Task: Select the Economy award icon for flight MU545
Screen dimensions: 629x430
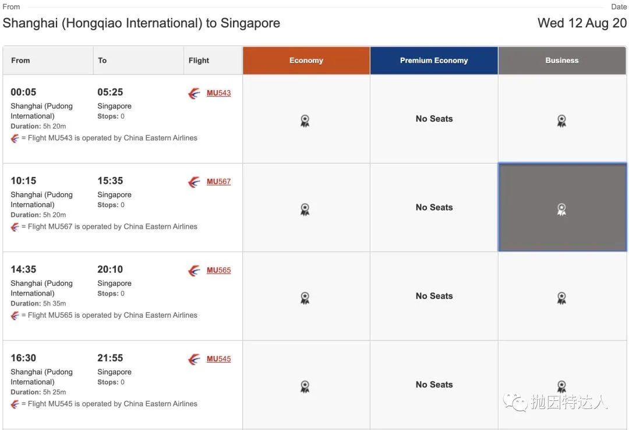Action: 305,386
